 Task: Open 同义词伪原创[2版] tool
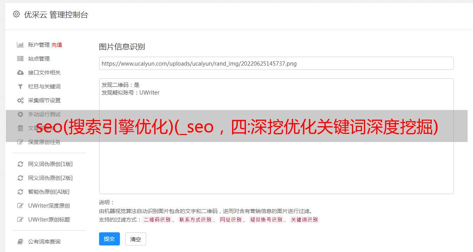(x=50, y=178)
